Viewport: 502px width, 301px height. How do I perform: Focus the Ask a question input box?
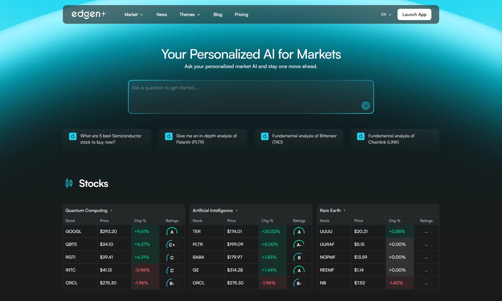251,97
